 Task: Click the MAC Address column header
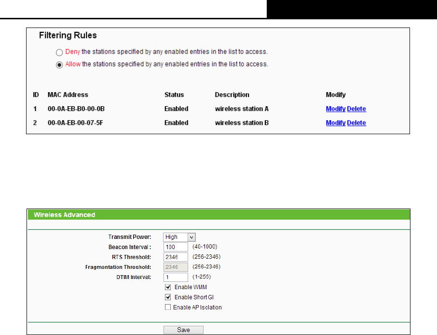tap(68, 95)
